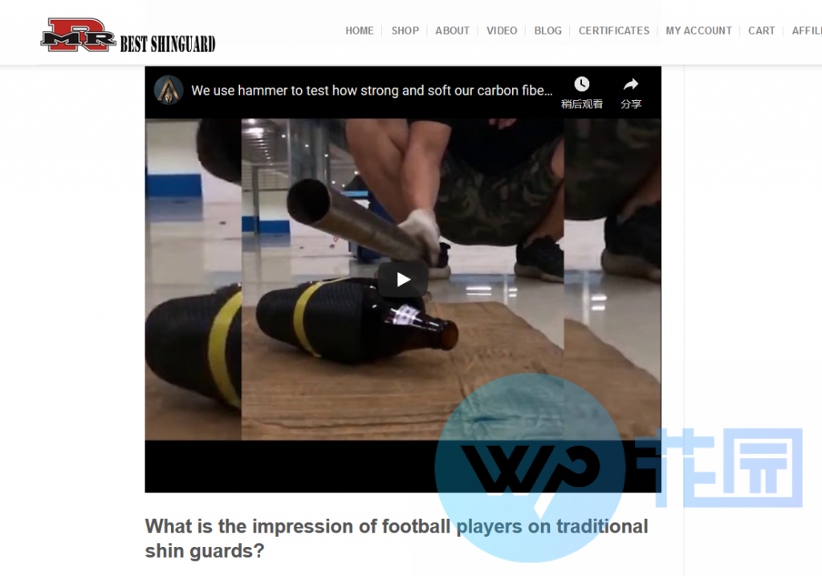Open the Affiliate menu item
The image size is (822, 576).
tap(807, 31)
